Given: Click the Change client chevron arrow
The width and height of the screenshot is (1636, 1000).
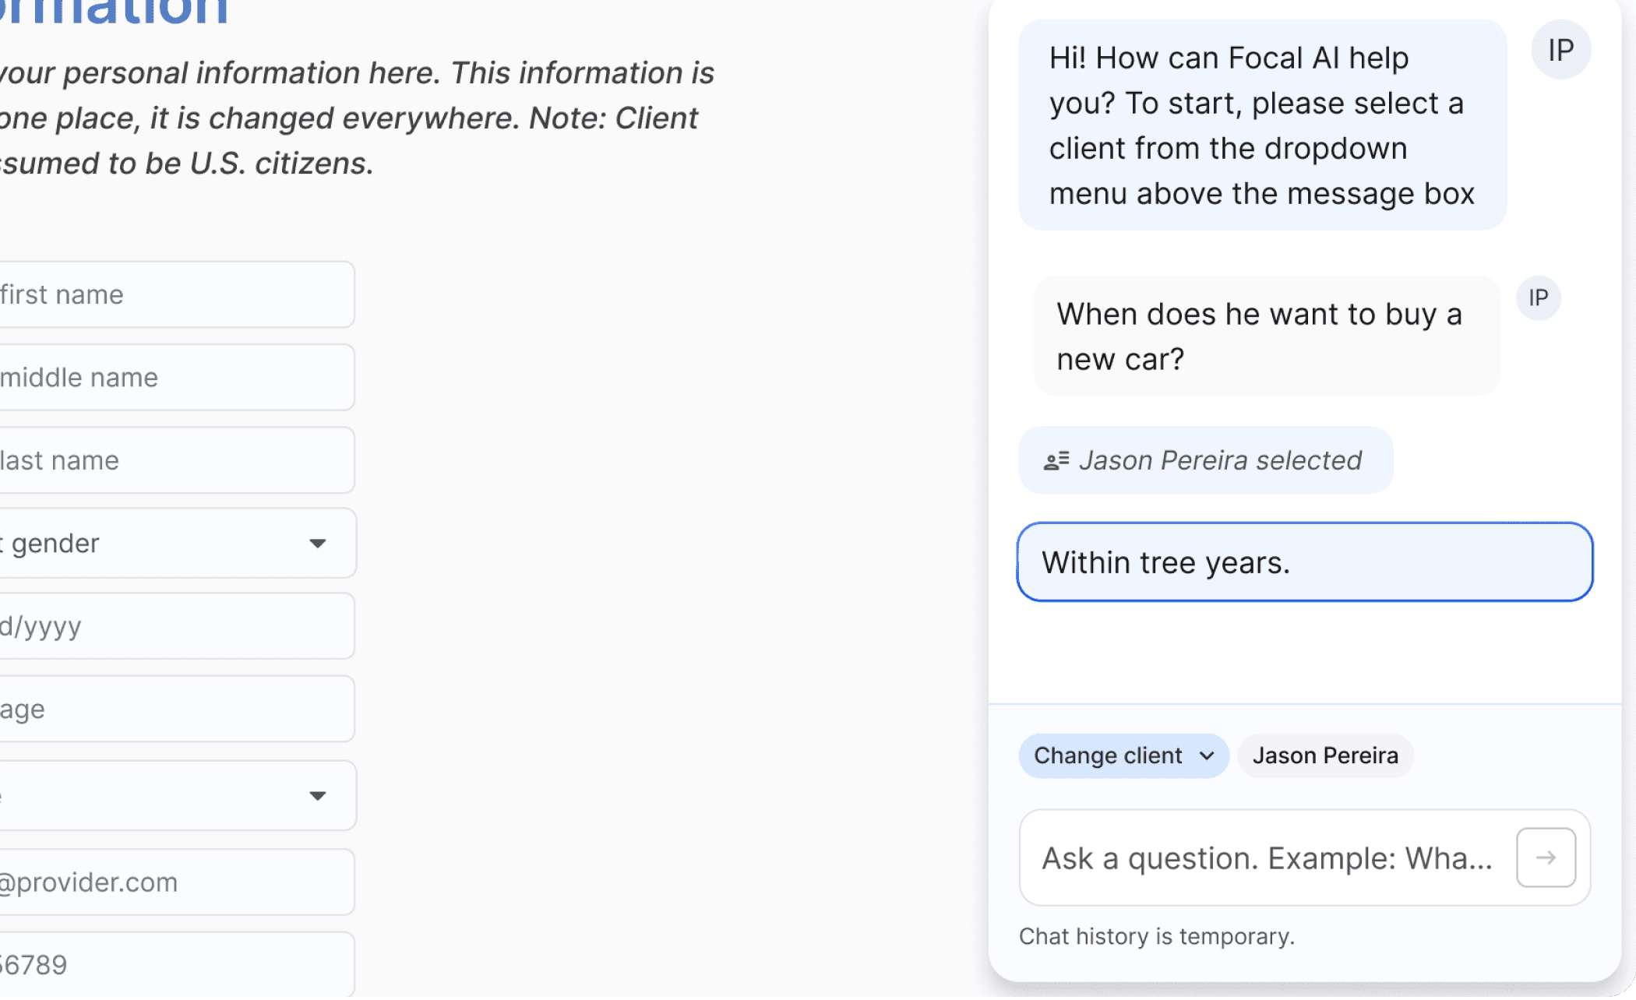Looking at the screenshot, I should pos(1207,755).
